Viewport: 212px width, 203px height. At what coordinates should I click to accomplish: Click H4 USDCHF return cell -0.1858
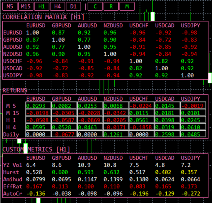pyautogui.click(x=142, y=127)
